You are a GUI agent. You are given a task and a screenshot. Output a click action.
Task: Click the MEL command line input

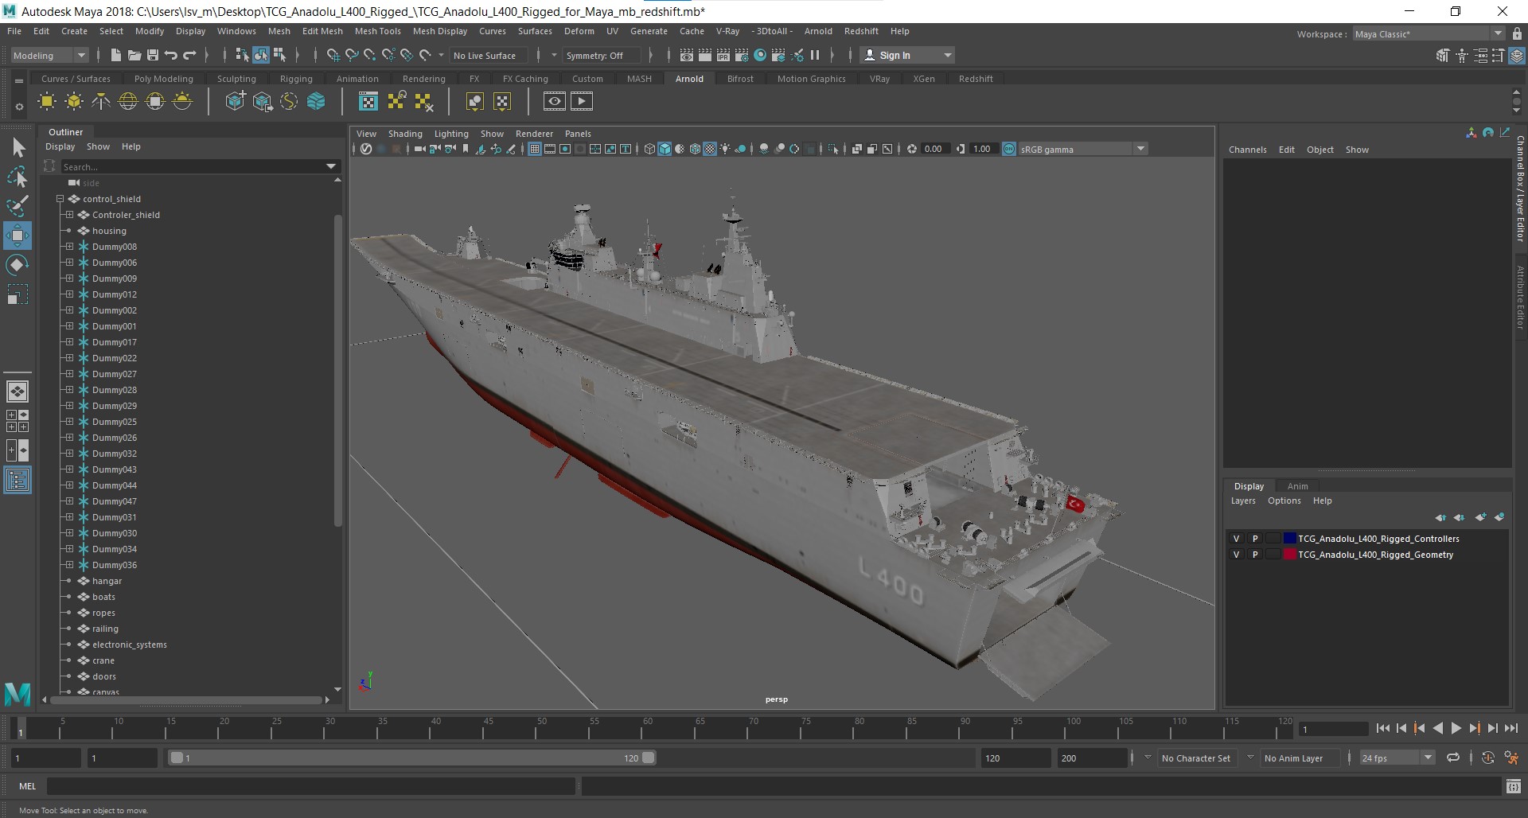(310, 786)
